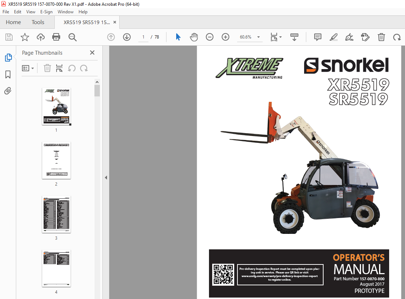The image size is (405, 299).
Task: Rotate thumbnails clockwise
Action: point(84,68)
